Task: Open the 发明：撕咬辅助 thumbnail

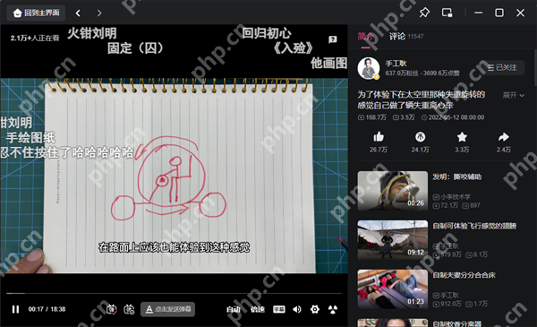Action: point(393,191)
